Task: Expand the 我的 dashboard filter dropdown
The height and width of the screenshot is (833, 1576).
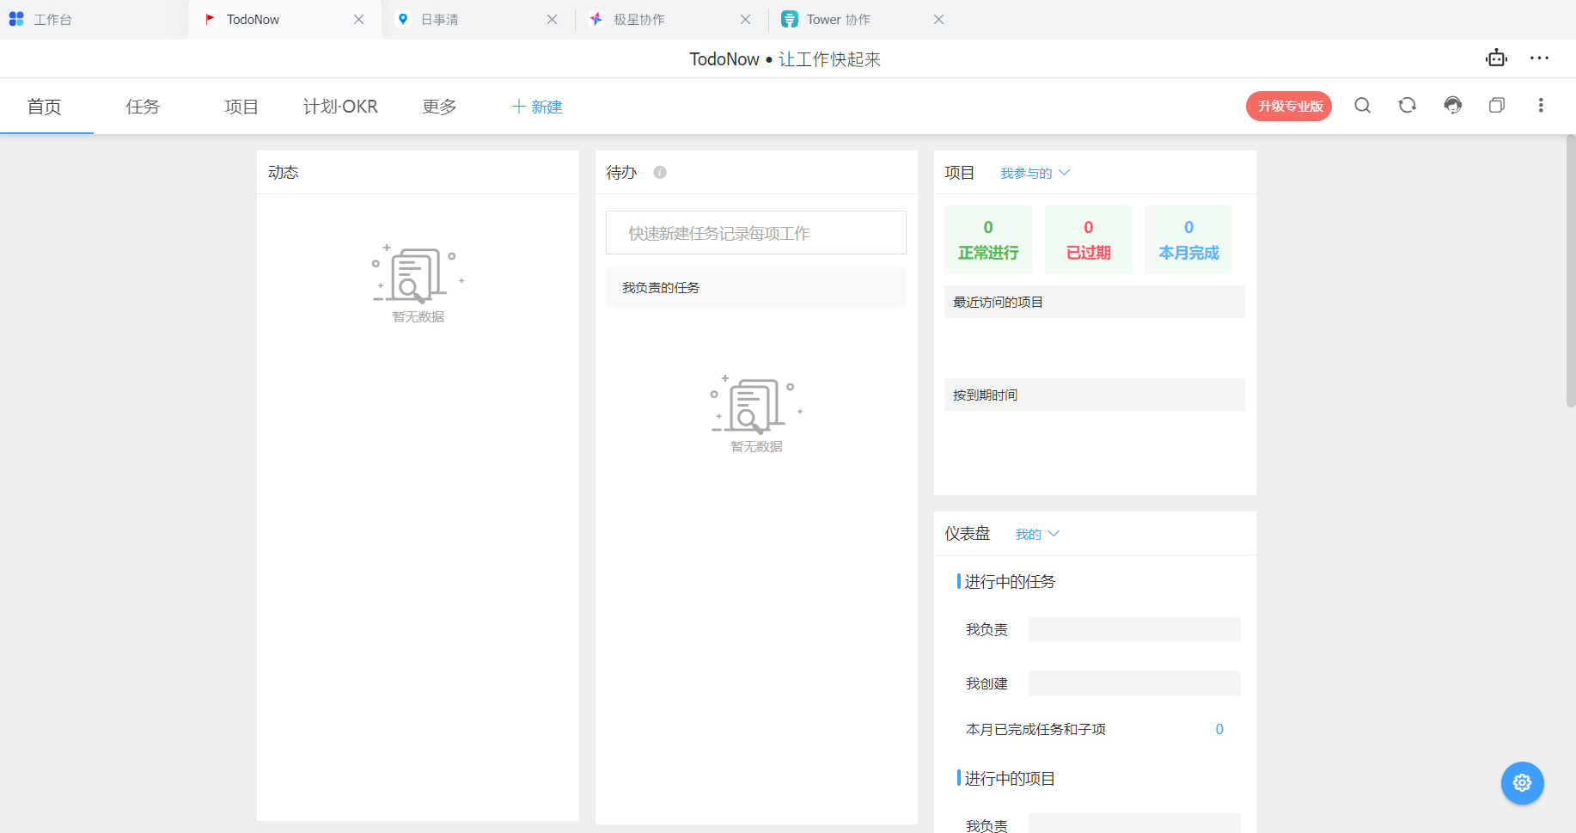Action: 1037,535
